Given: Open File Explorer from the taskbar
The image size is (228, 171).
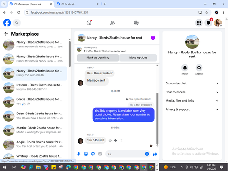Looking at the screenshot, I should tap(38, 167).
